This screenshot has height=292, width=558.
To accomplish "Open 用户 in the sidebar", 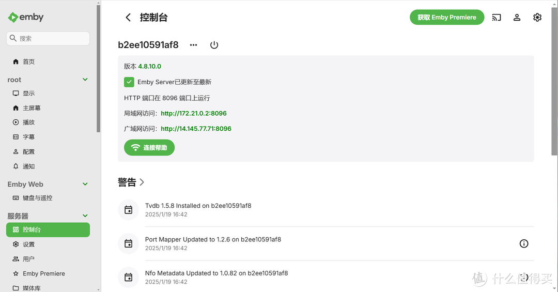I will point(48,259).
